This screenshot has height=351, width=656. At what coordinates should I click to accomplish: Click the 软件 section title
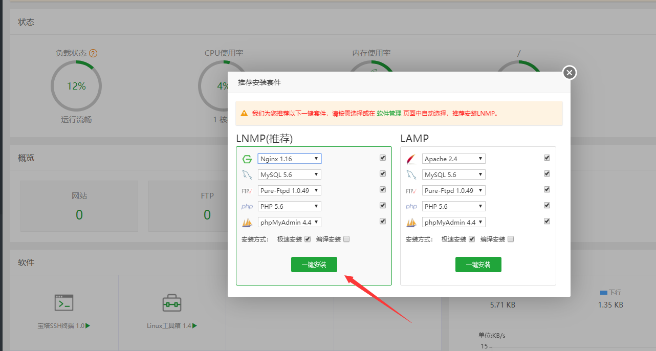pyautogui.click(x=26, y=262)
